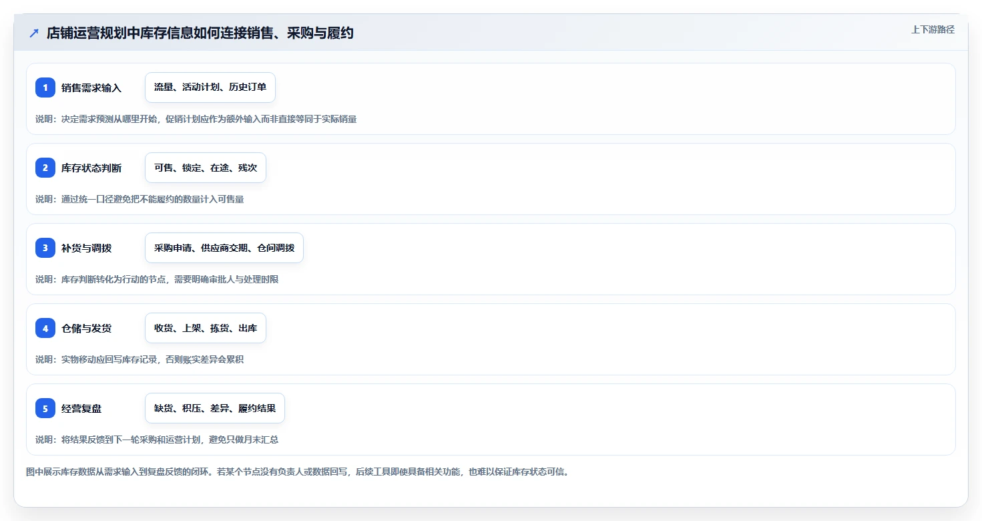Screen dimensions: 982x521
Task: Select the 缺货、积压、差异、履约结果 chip
Action: [x=215, y=408]
